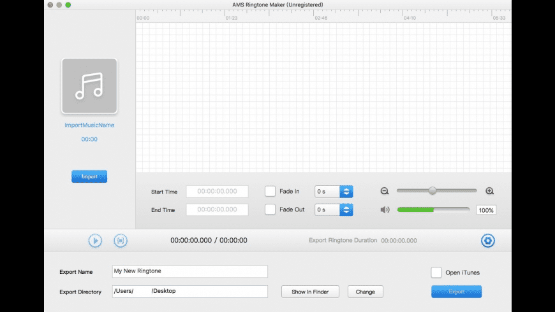Click the End Time input field

[218, 209]
